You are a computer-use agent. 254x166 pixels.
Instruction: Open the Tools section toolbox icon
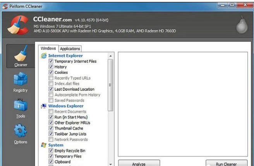click(21, 105)
